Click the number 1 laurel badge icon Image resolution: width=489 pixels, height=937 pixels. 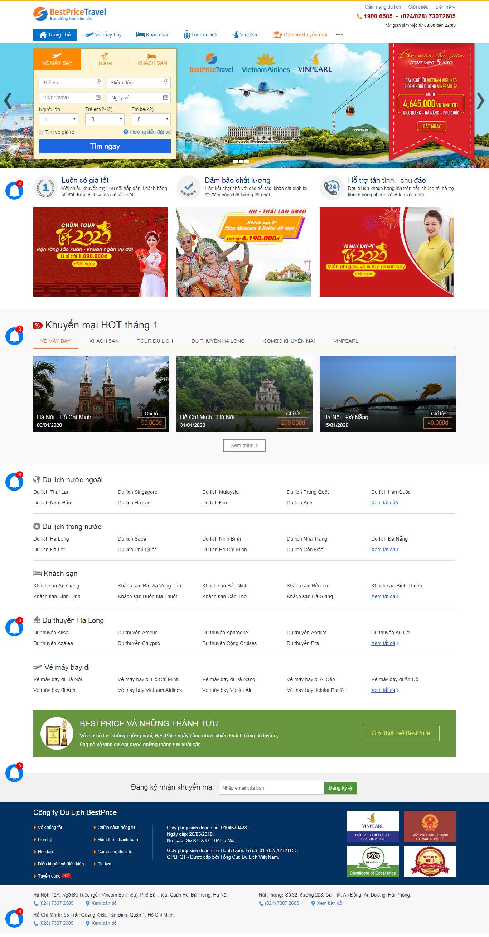coord(45,188)
